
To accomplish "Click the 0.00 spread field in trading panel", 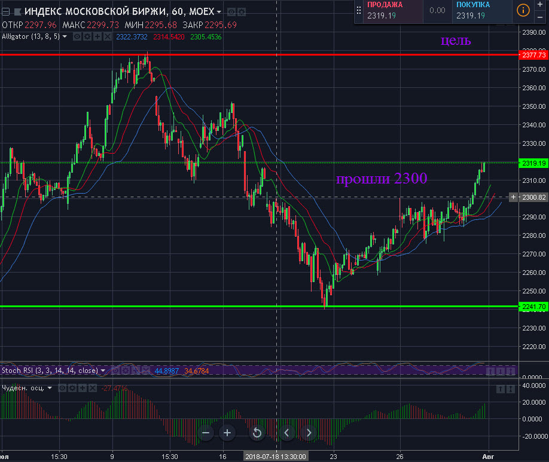I will coord(437,11).
